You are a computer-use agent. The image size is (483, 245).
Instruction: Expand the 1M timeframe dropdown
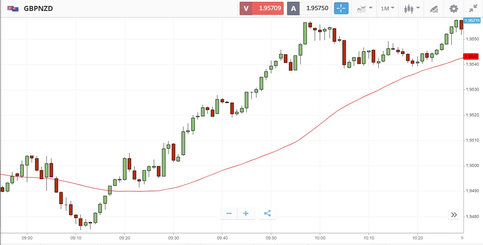tap(387, 8)
